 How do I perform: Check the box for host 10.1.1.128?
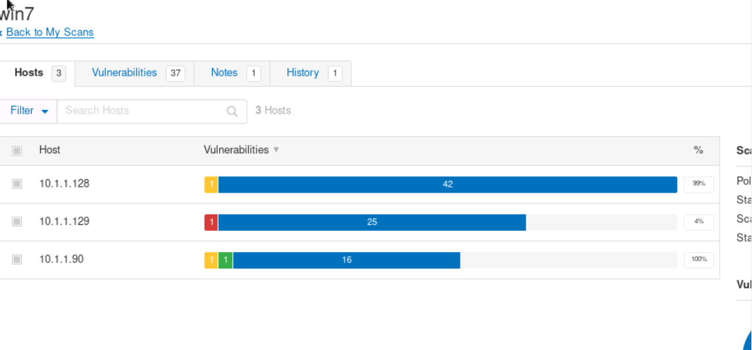click(x=17, y=184)
